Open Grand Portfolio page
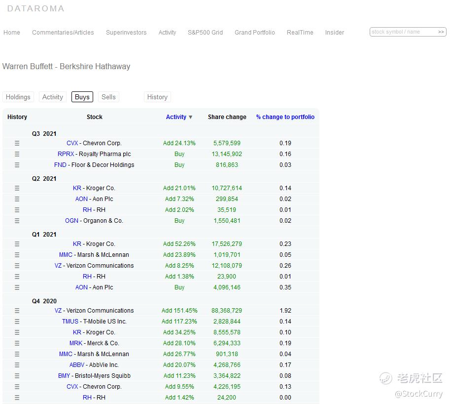The image size is (451, 404). [255, 33]
